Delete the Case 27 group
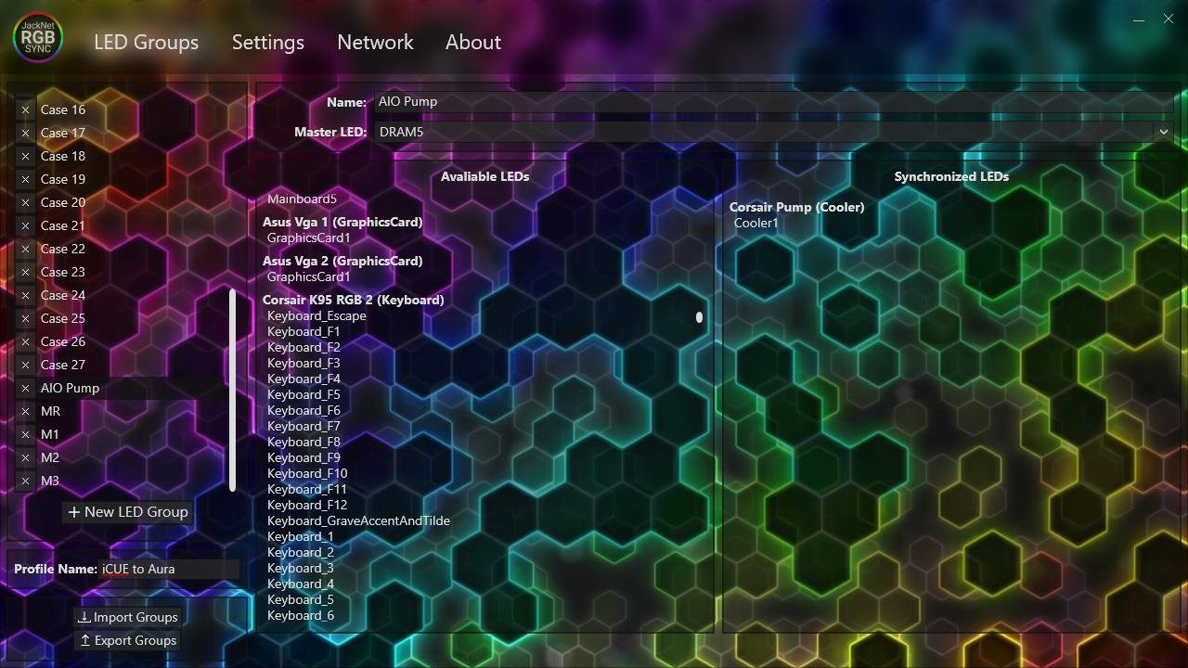Viewport: 1188px width, 668px height. [x=25, y=365]
